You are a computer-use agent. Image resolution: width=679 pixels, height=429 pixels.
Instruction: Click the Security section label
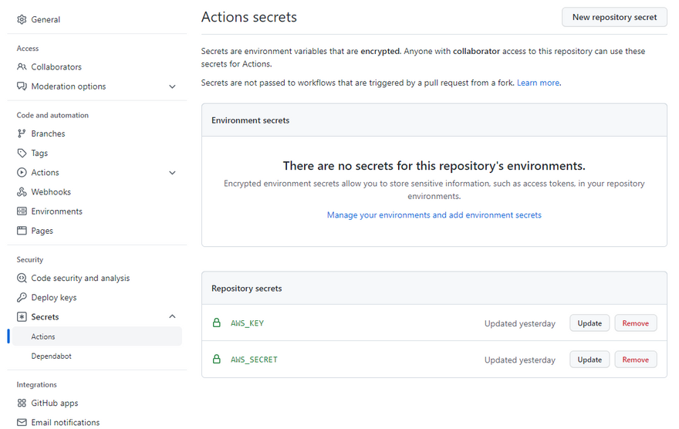(30, 259)
